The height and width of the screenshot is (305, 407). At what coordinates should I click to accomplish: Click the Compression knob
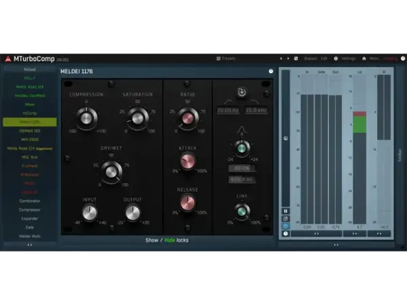pyautogui.click(x=86, y=118)
